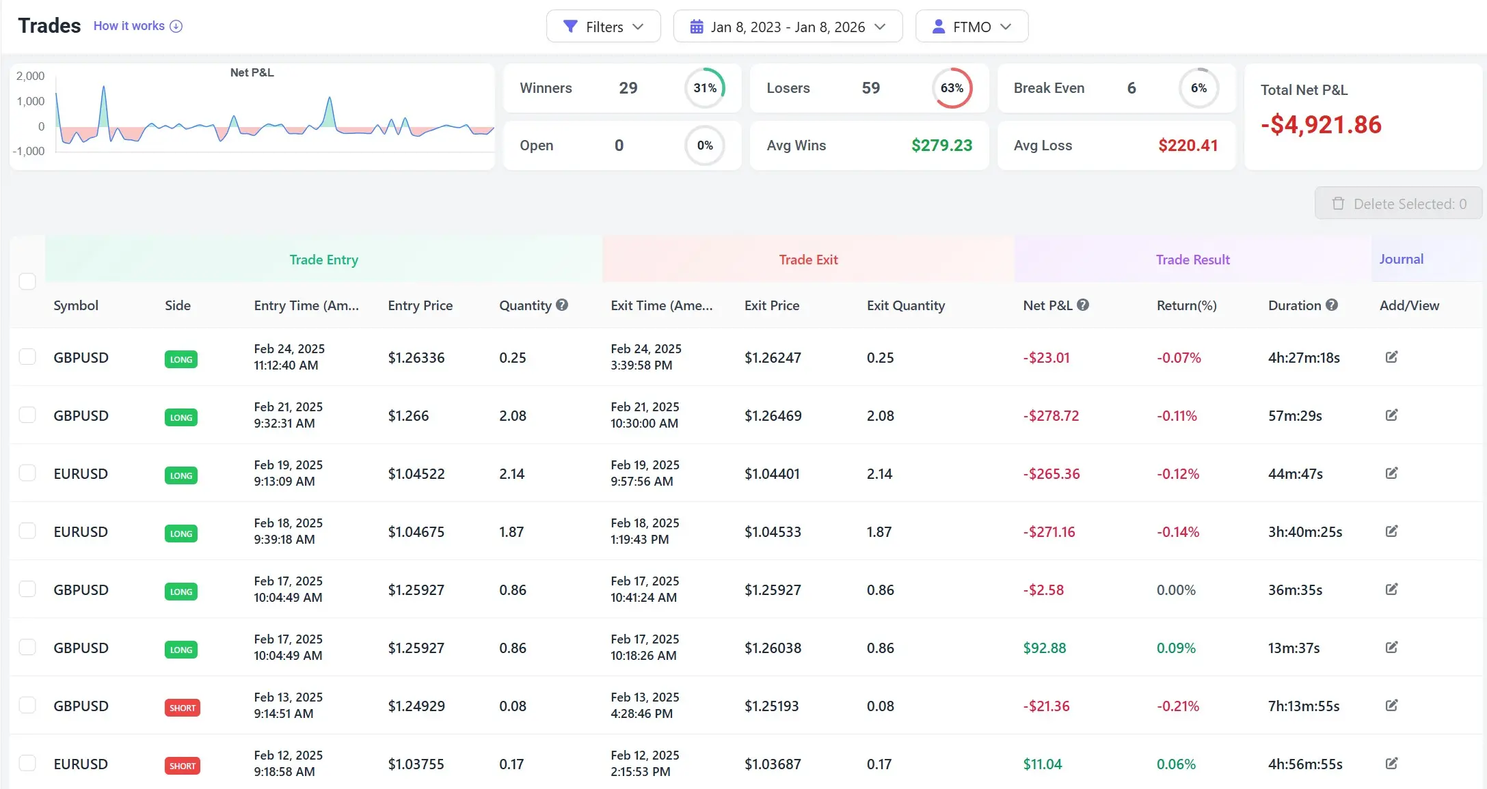This screenshot has width=1487, height=789.
Task: Open the journal entry for GBPUSD Feb 24 trade
Action: [1392, 357]
